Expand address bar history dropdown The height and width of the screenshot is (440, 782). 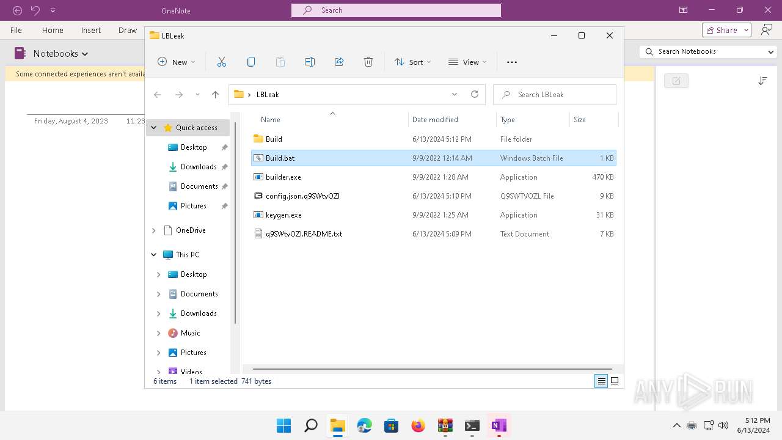(455, 94)
